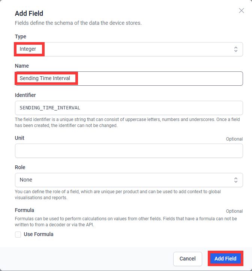Open the Role dropdown showing None
This screenshot has height=271, width=252.
129,180
